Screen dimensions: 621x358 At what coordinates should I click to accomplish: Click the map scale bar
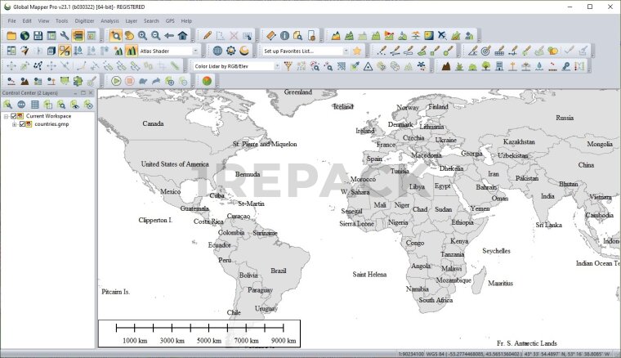[x=199, y=332]
